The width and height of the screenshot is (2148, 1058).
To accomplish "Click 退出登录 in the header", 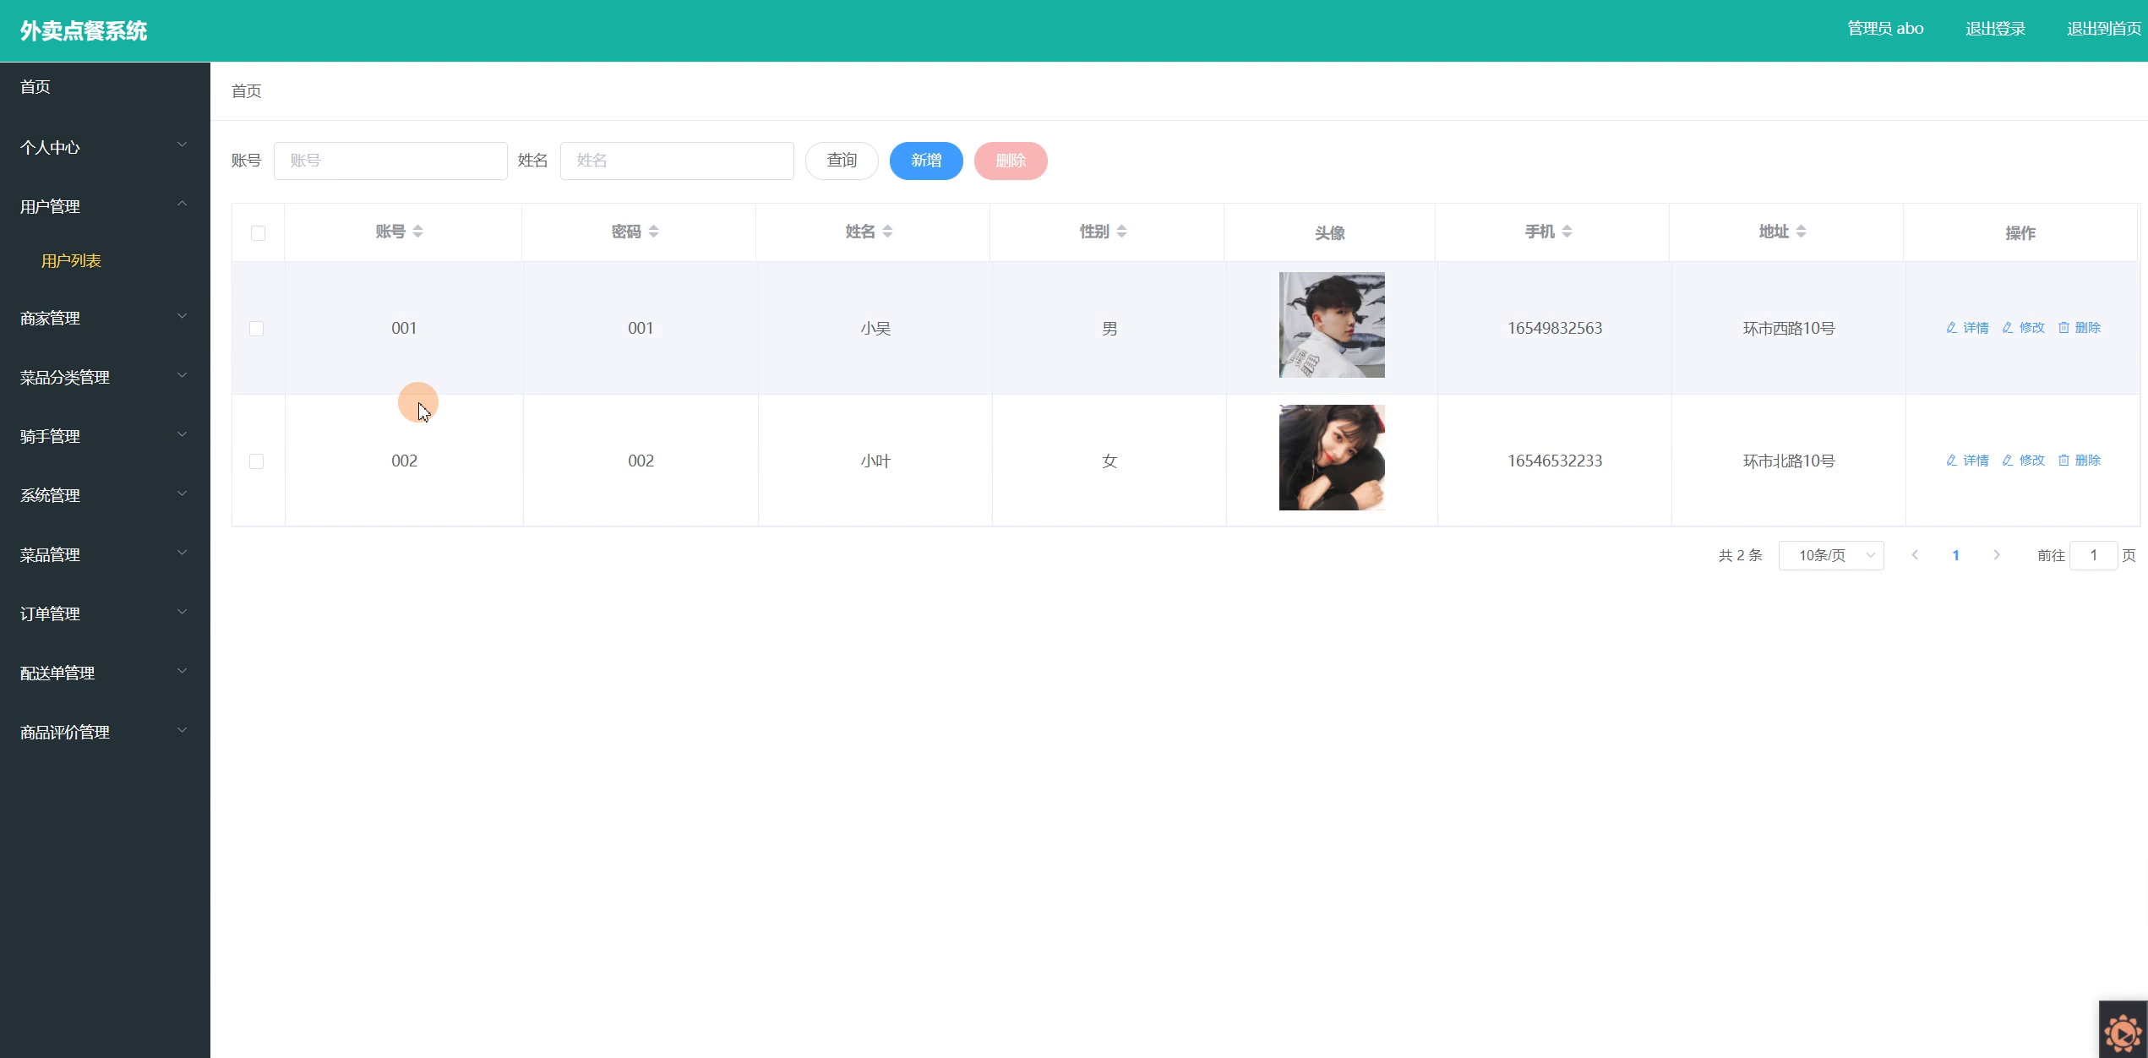I will pos(1995,29).
